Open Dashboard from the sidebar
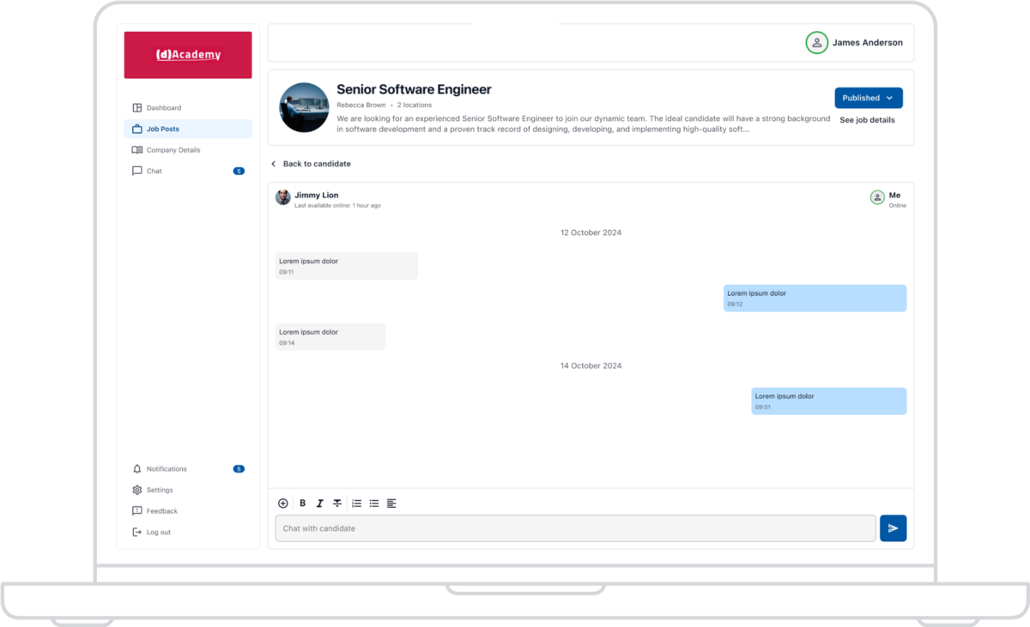 pos(163,108)
